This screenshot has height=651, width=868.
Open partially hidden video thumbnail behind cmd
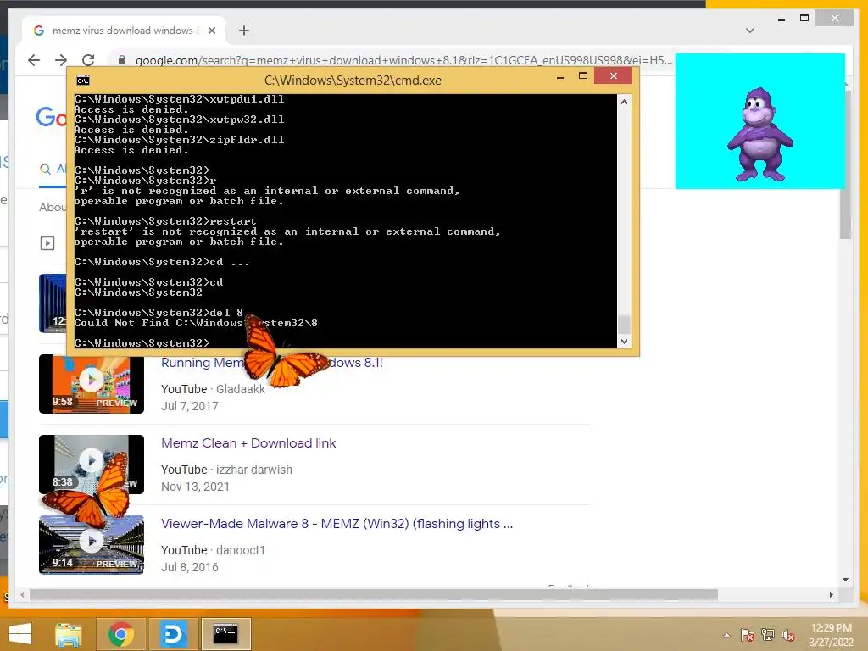[53, 303]
